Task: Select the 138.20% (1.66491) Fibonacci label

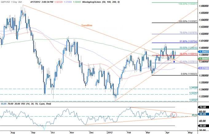Action: [x=188, y=4]
